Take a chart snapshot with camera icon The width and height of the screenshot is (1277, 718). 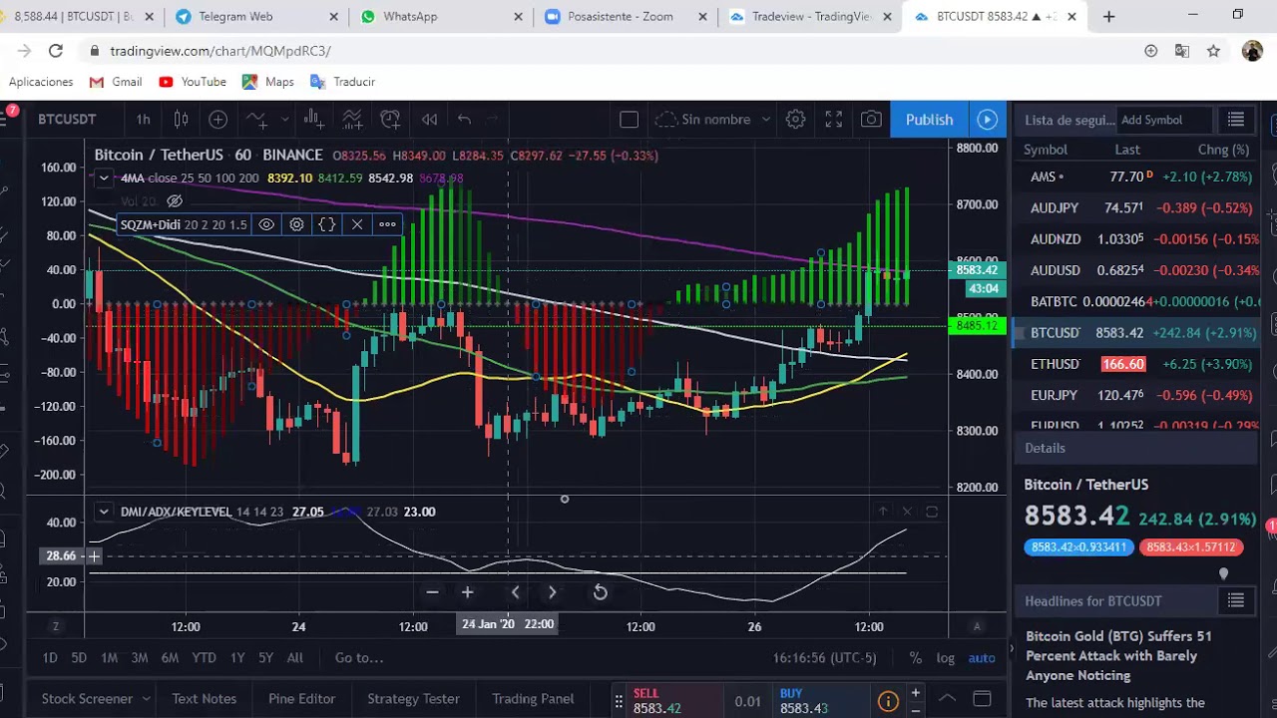click(871, 120)
